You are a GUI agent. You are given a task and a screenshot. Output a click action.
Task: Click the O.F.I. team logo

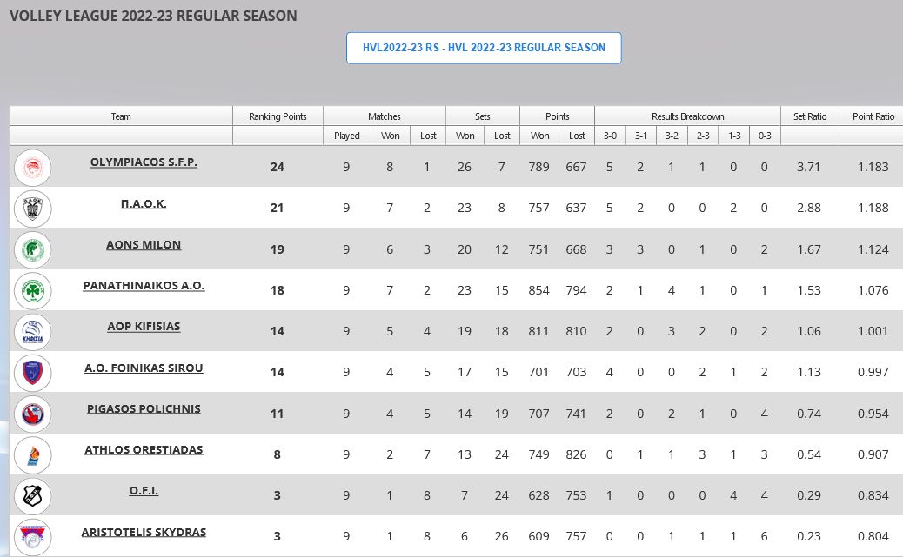[33, 495]
